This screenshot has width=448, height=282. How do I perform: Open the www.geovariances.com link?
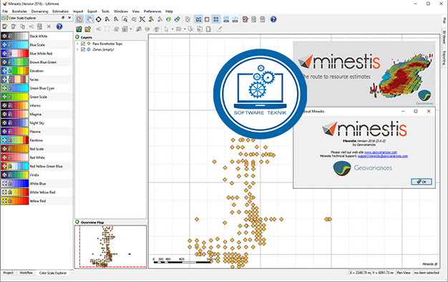pyautogui.click(x=381, y=152)
